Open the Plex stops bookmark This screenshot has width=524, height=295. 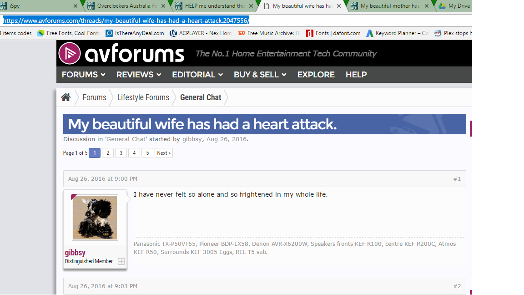pos(453,33)
